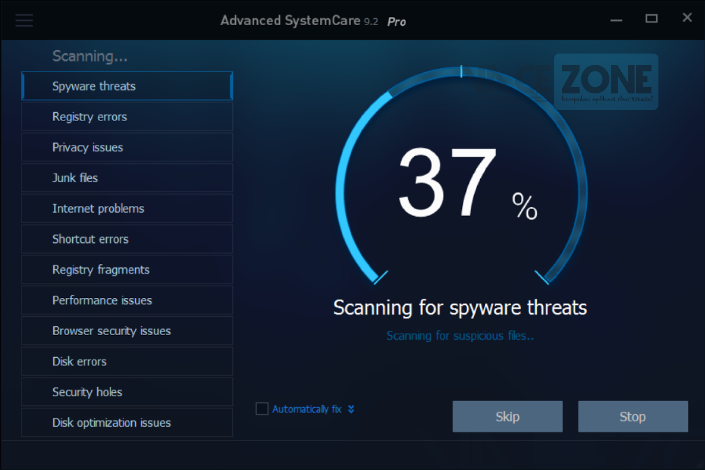Image resolution: width=705 pixels, height=470 pixels.
Task: Choose Browser security issues in the list
Action: pyautogui.click(x=127, y=331)
